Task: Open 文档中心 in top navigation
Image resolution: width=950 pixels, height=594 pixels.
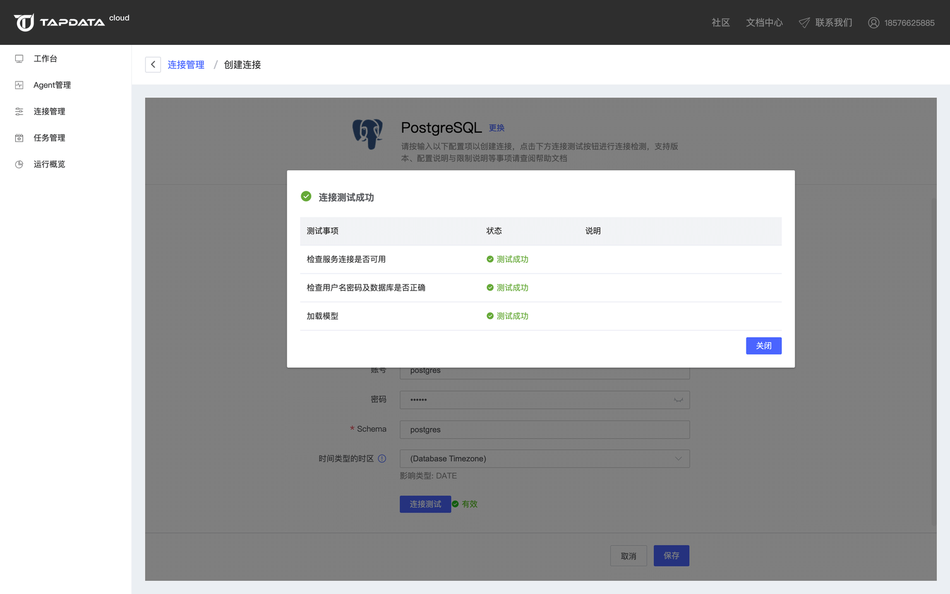Action: coord(764,23)
